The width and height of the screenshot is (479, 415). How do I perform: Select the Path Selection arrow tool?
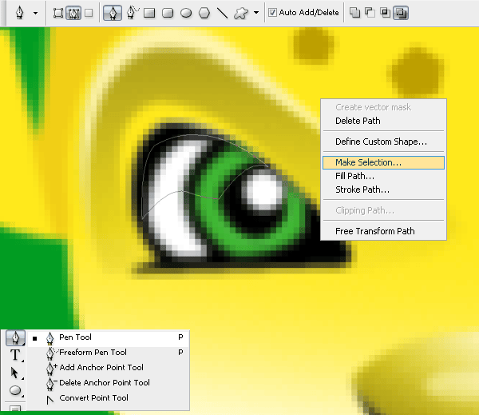click(x=15, y=373)
